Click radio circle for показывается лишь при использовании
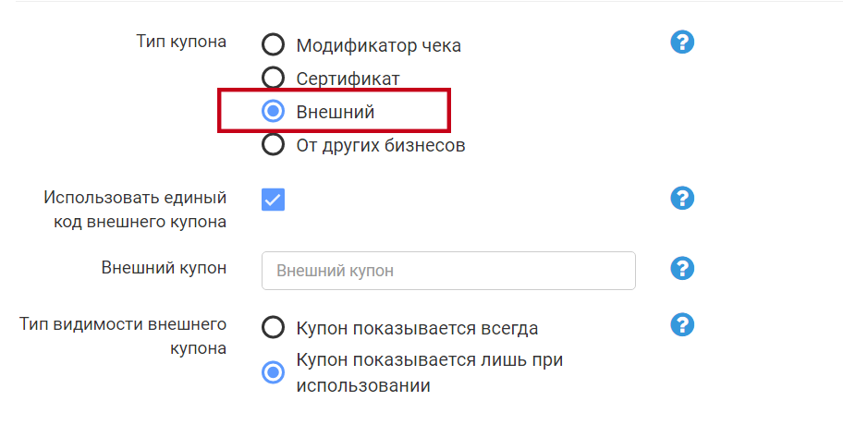843x425 pixels. [273, 372]
